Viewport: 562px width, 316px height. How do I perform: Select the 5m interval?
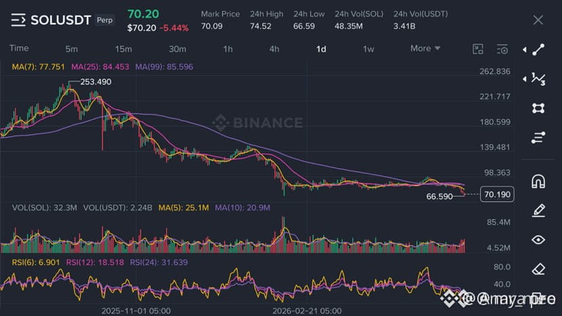[71, 49]
